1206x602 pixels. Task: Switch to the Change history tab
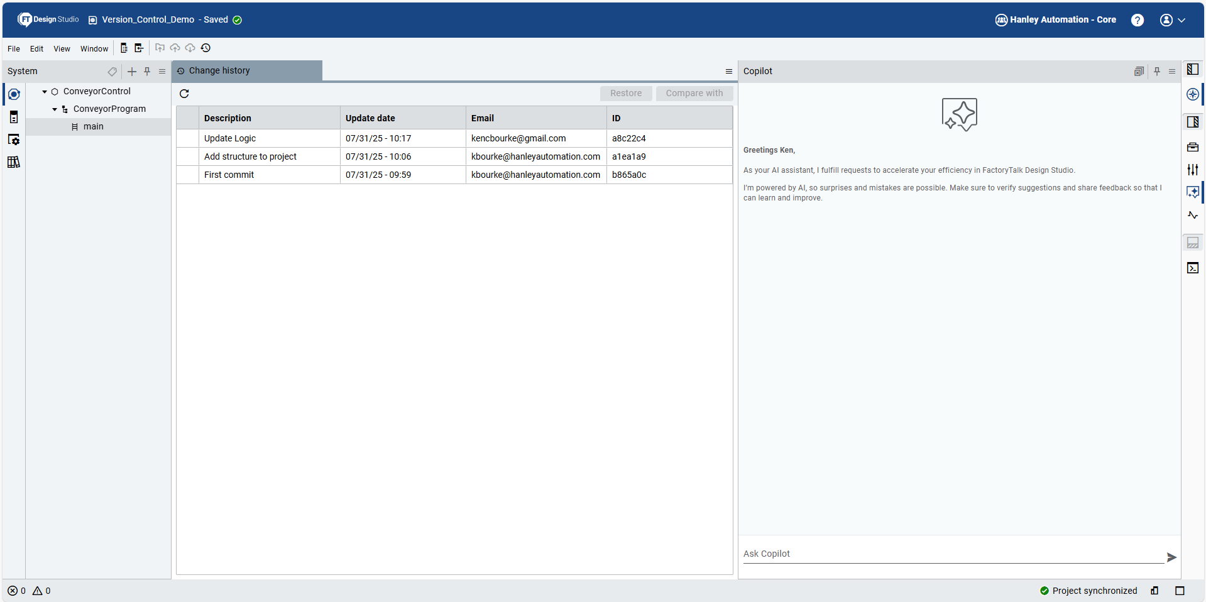247,70
